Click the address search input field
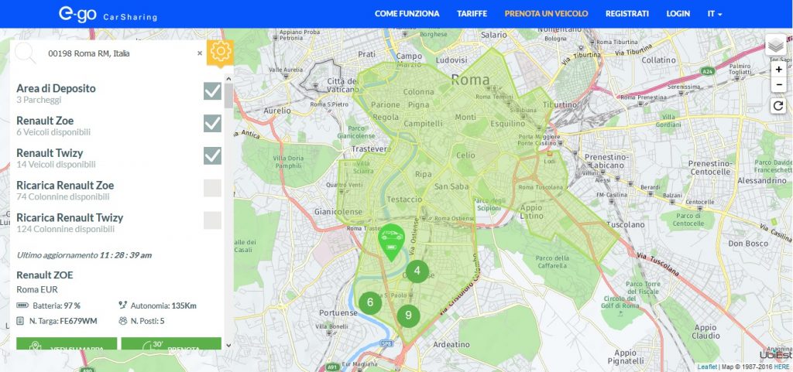The height and width of the screenshot is (372, 793). pos(116,53)
